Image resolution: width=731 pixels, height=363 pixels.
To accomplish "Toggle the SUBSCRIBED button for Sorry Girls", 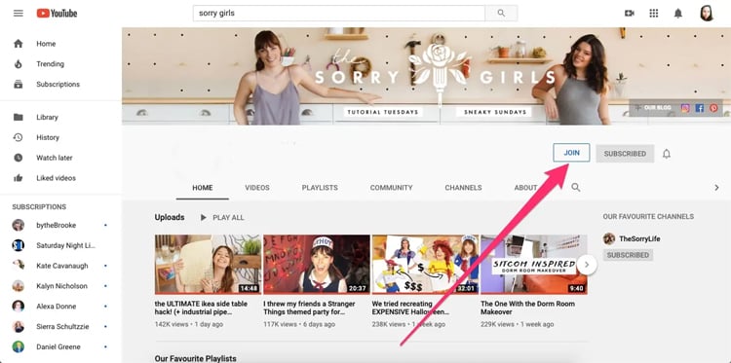I will (625, 154).
